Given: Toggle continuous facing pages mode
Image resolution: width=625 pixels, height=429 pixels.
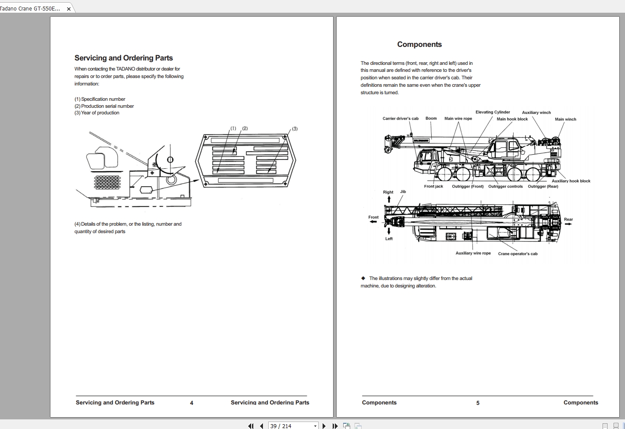Looking at the screenshot, I should point(615,425).
